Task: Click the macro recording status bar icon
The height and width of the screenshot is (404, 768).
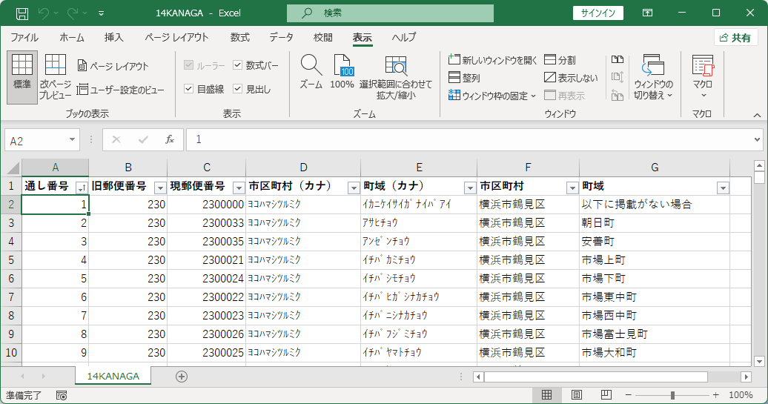Action: tap(62, 395)
